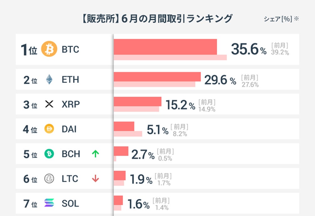Click the XRP 15.2% share bar
The height and width of the screenshot is (216, 315).
137,101
